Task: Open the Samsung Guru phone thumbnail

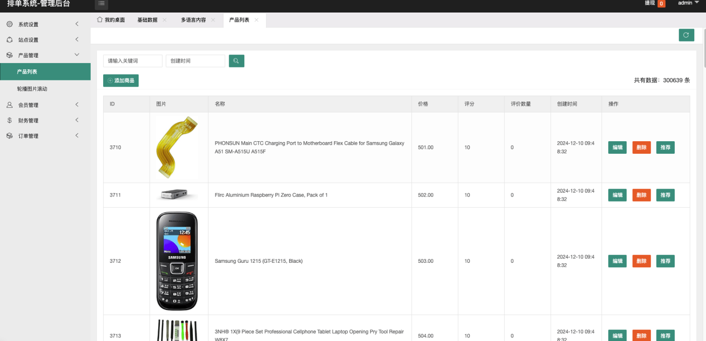Action: (x=177, y=261)
